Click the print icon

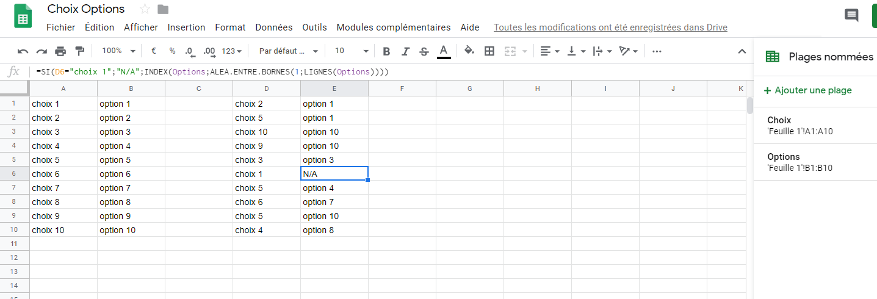(x=60, y=51)
